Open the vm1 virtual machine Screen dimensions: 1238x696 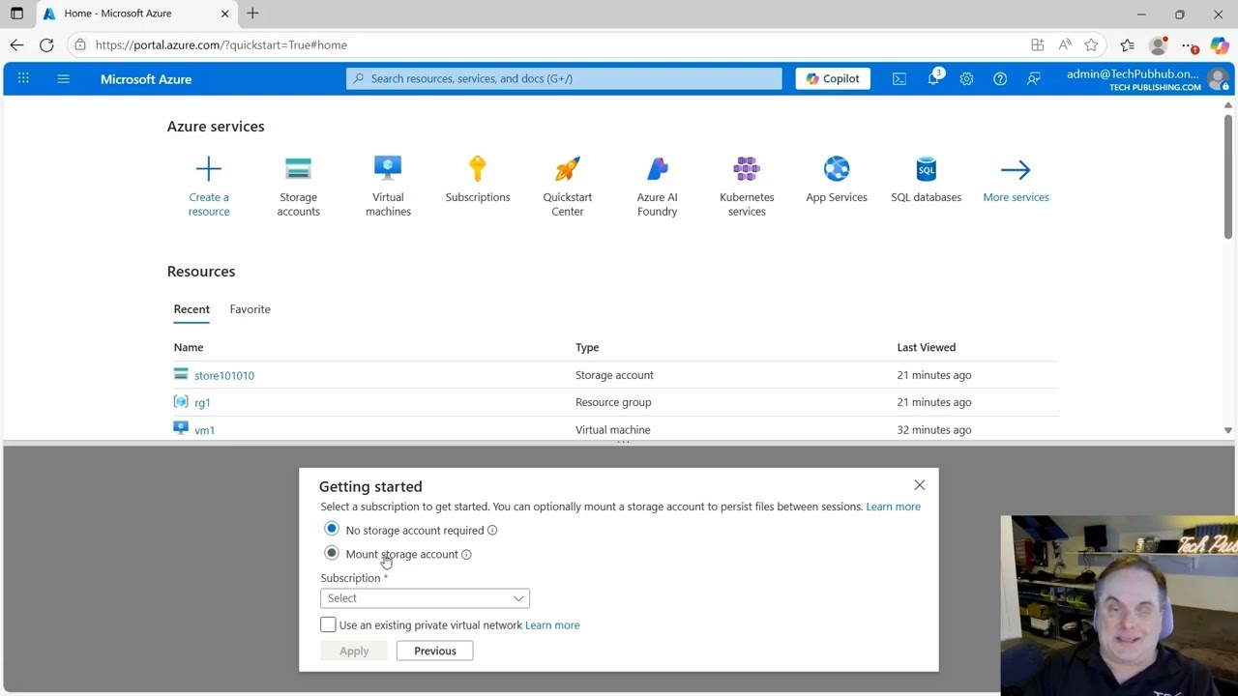point(204,430)
